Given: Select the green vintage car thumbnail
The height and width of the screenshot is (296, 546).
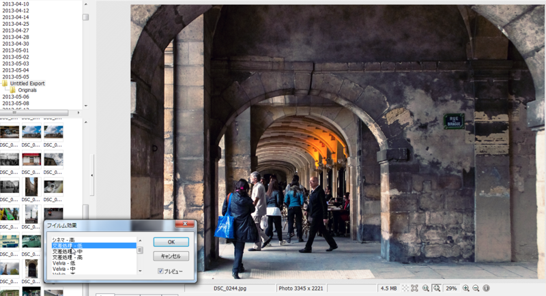Looking at the screenshot, I should 31,241.
